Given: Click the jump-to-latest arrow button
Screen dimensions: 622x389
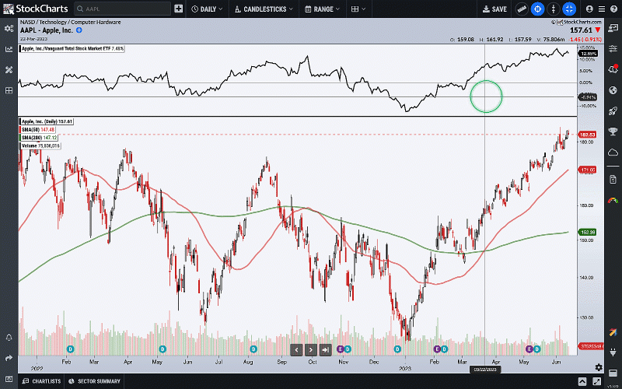Looking at the screenshot, I should (x=325, y=349).
